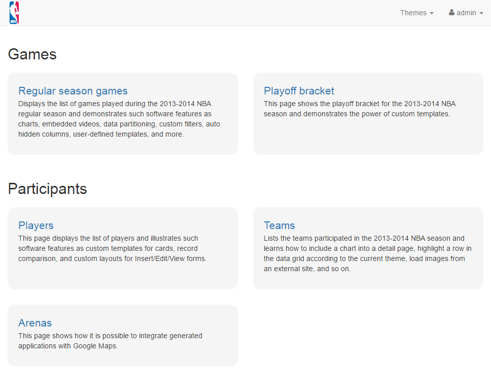Navigate to the Arenas page
This screenshot has width=491, height=390.
tap(35, 323)
